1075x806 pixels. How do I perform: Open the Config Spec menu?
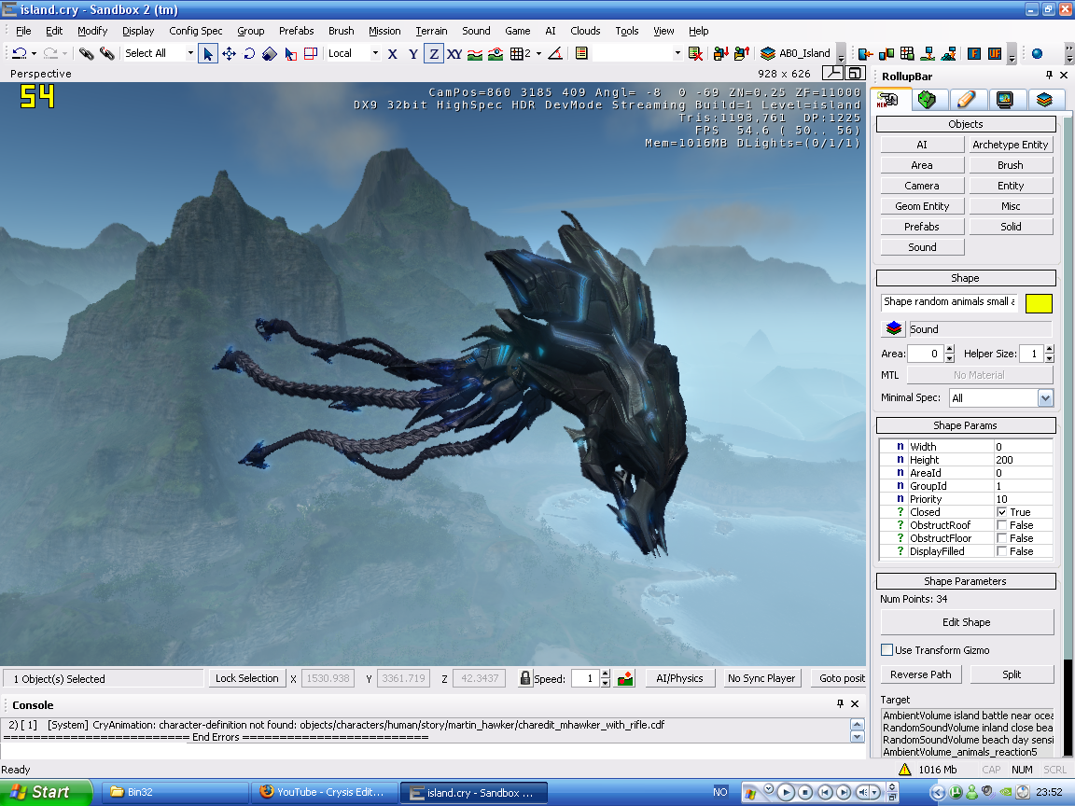(195, 31)
